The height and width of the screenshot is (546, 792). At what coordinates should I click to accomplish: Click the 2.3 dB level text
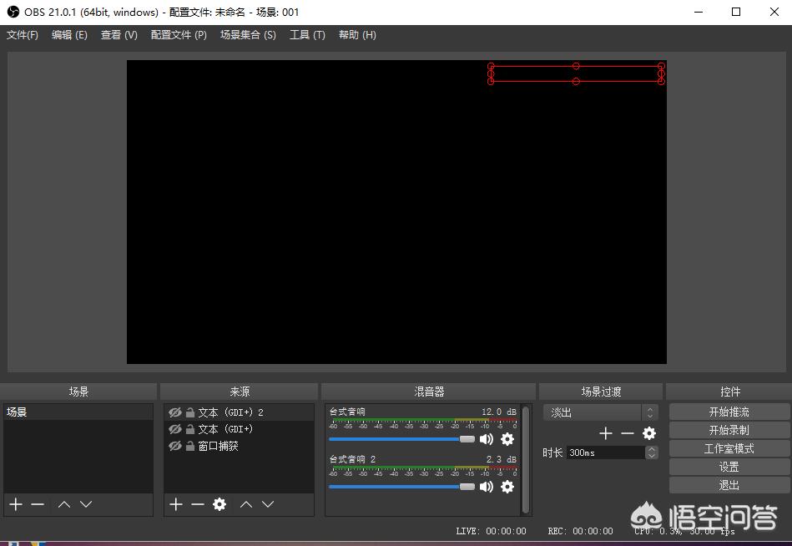click(501, 459)
